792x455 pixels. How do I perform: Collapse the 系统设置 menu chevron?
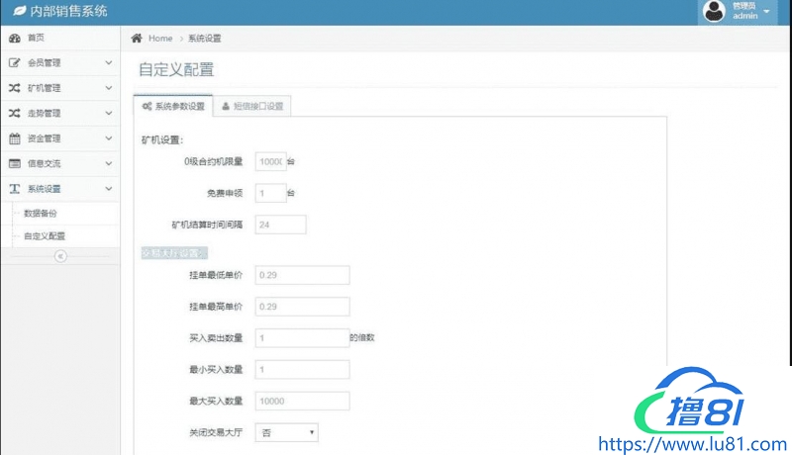pos(109,188)
